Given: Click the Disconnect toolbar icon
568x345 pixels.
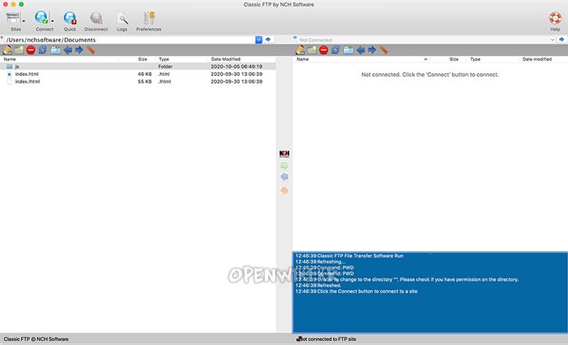Looking at the screenshot, I should pos(96,18).
